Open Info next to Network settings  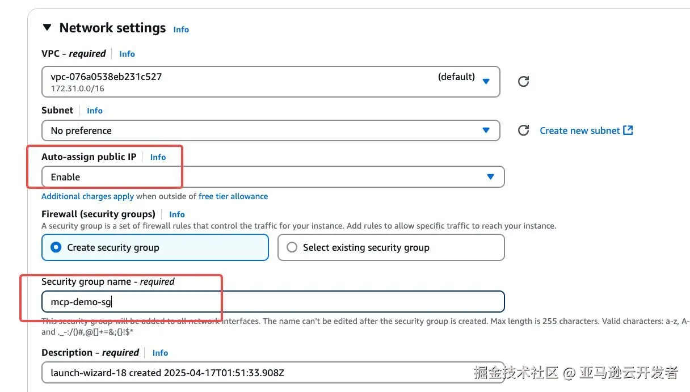pyautogui.click(x=181, y=29)
